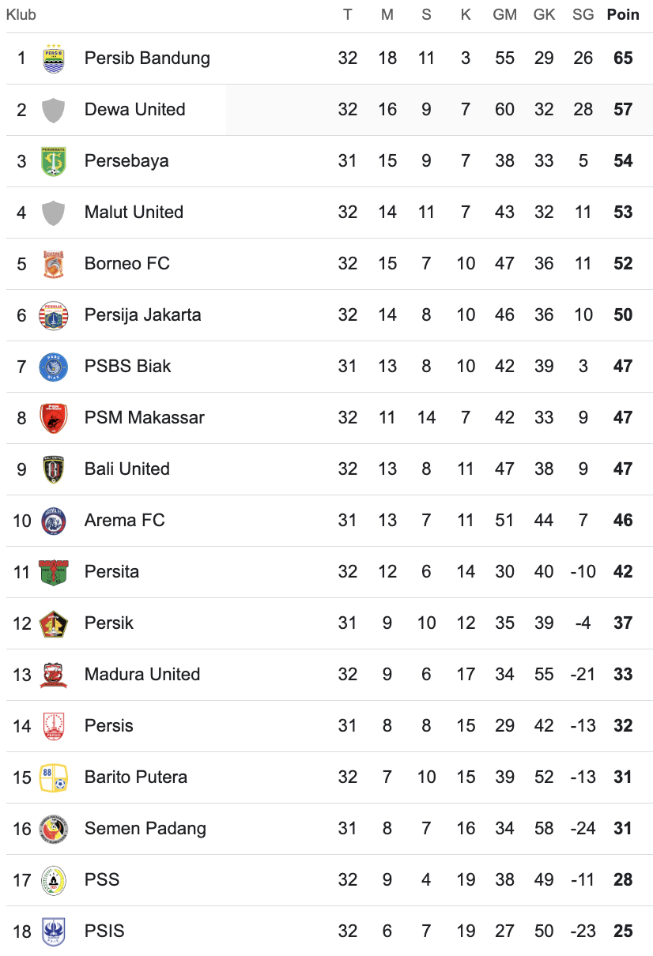Screen dimensions: 653x956
Task: Click the PSBS Biak blue logo
Action: click(x=54, y=367)
